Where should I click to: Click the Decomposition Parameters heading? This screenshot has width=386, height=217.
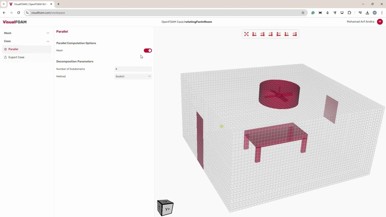pyautogui.click(x=75, y=61)
